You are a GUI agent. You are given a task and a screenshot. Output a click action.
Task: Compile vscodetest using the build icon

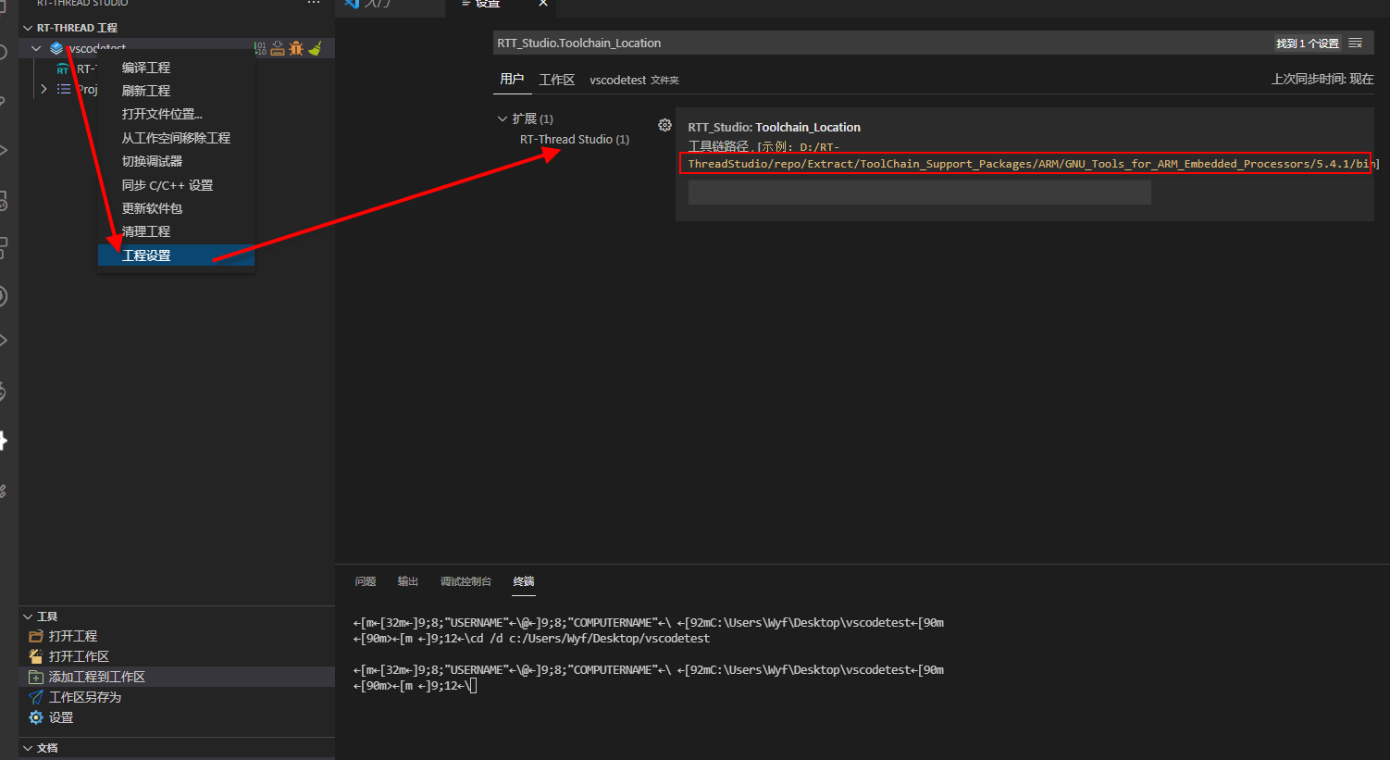262,47
